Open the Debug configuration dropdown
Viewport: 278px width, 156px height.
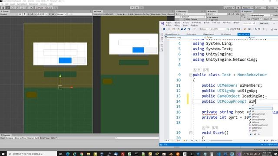[204, 29]
